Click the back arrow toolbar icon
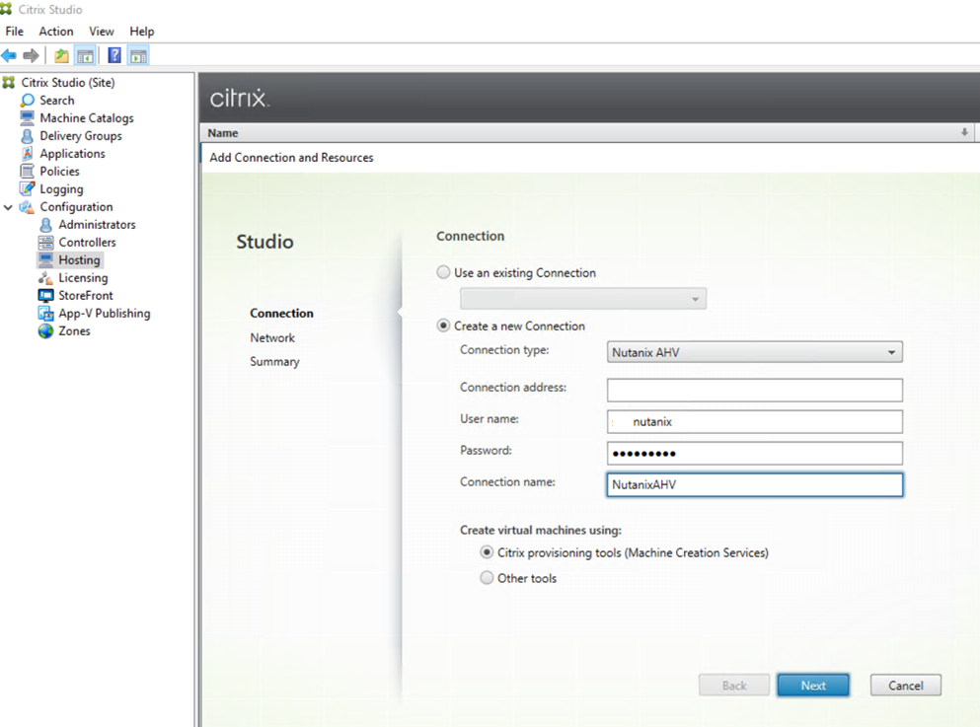 point(9,55)
